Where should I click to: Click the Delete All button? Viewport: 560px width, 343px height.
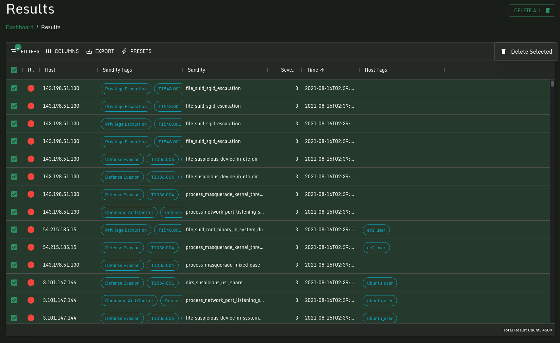pos(532,11)
